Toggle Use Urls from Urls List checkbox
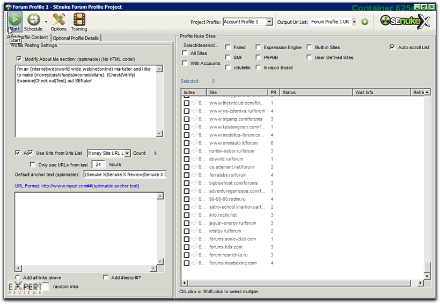The image size is (440, 304). coord(31,153)
